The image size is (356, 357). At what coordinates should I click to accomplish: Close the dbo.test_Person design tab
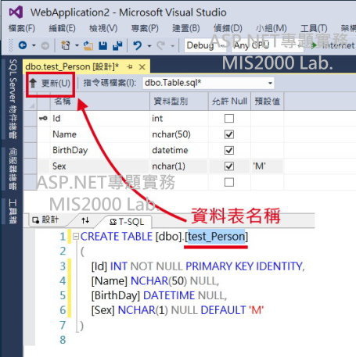tap(142, 67)
